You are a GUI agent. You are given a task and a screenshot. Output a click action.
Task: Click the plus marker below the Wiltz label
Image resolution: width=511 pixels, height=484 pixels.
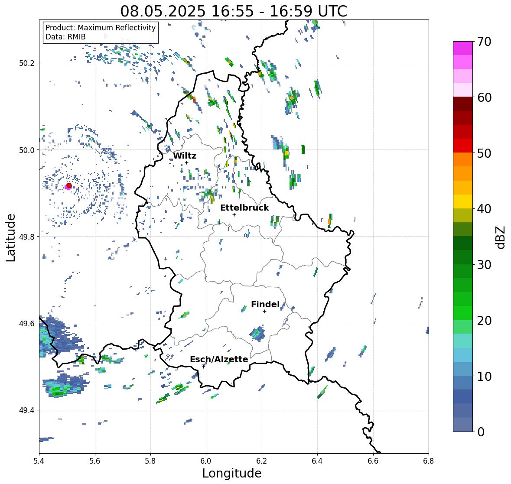click(186, 163)
